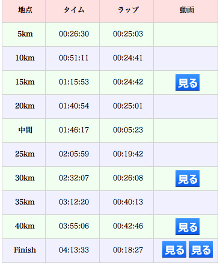Click the 30km time 02:32:07
Viewport: 223px width, 269px height.
[74, 178]
